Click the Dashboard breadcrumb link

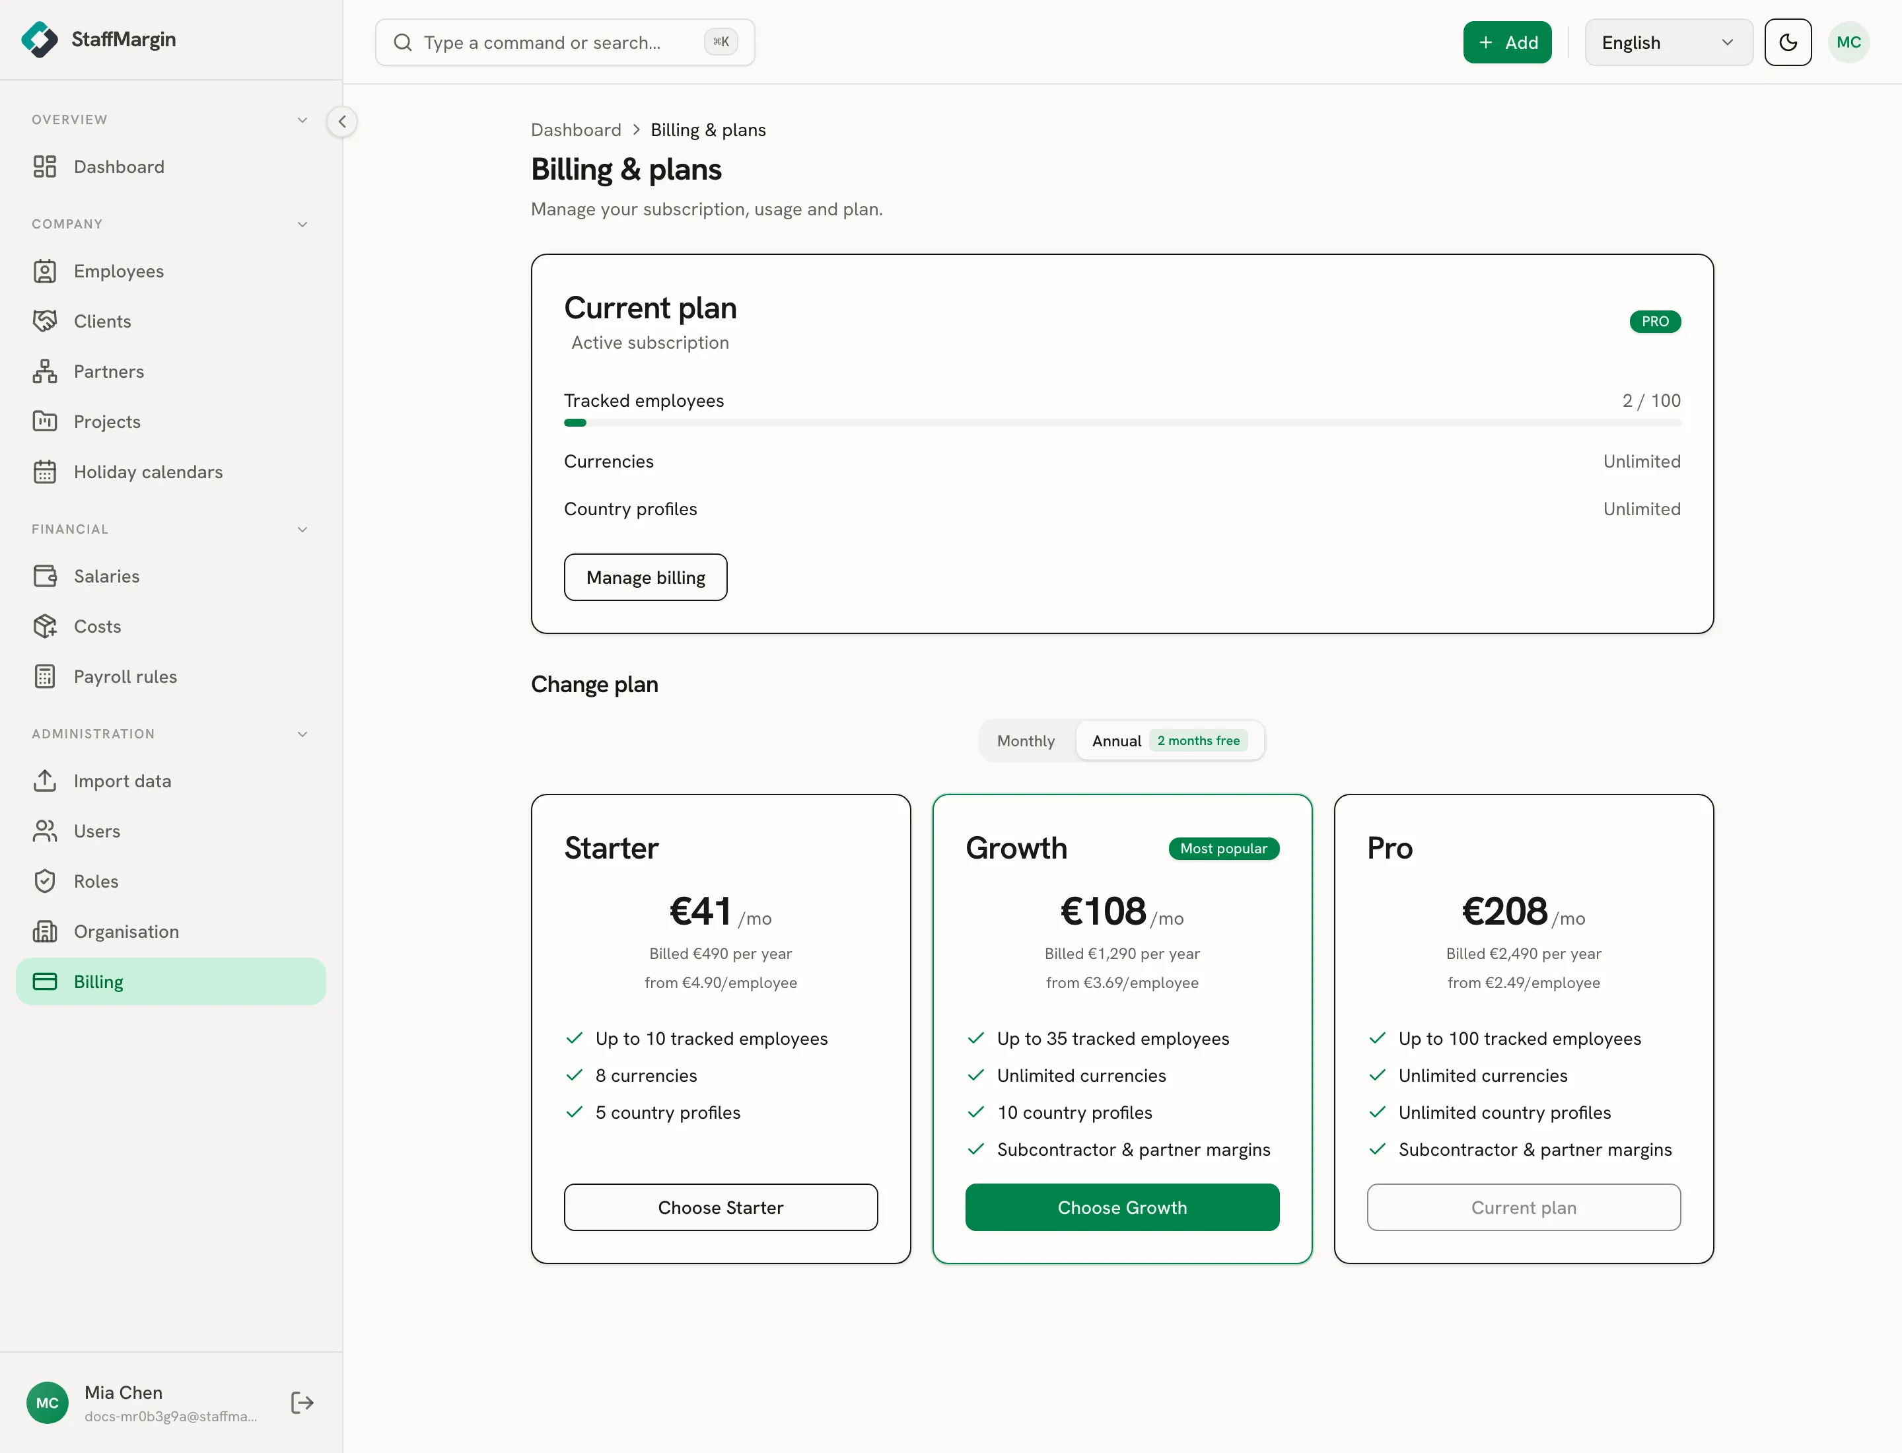576,129
